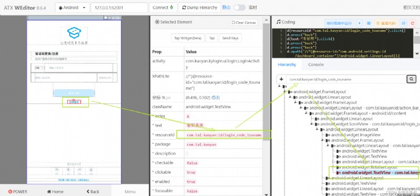Click the plus icon beside hierarchy search field

tap(281, 79)
